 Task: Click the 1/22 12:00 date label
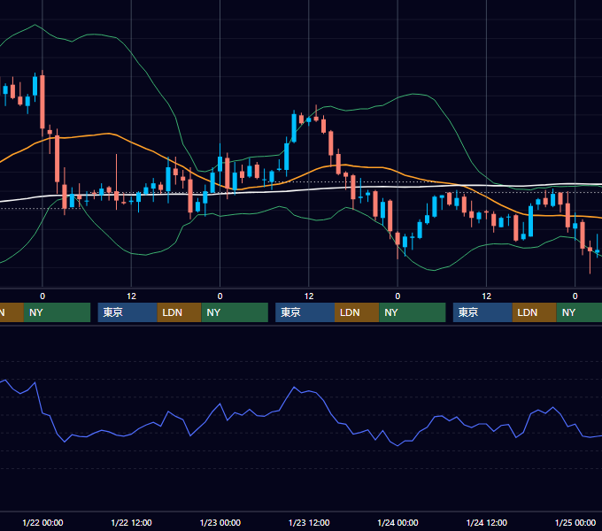click(131, 522)
